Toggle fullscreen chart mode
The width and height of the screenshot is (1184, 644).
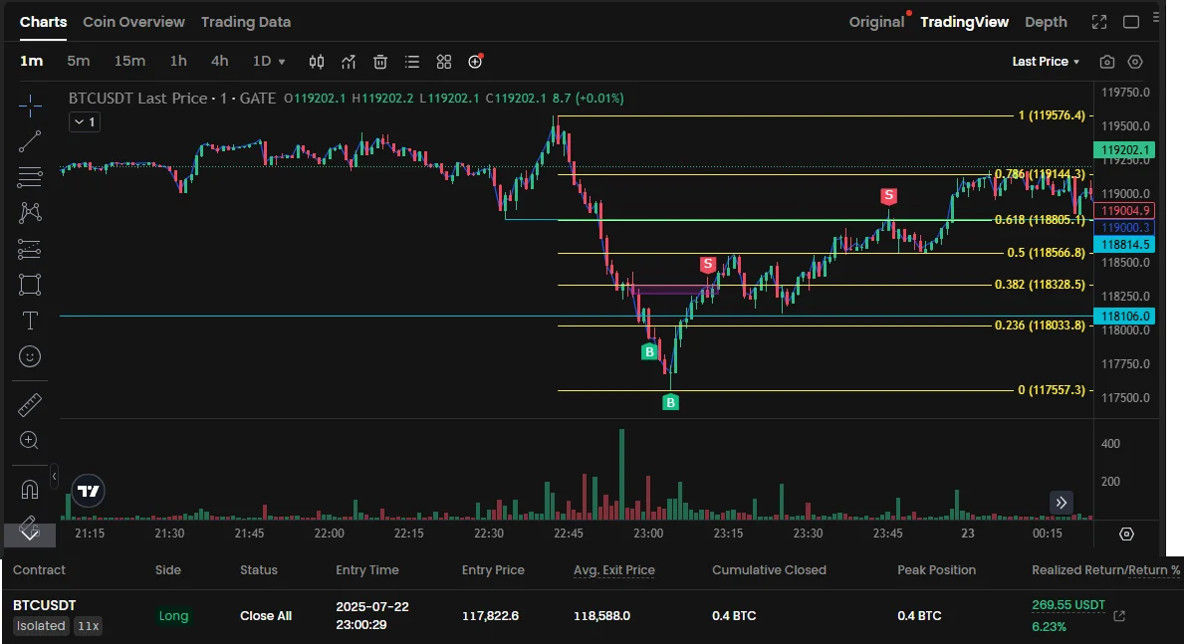point(1099,22)
